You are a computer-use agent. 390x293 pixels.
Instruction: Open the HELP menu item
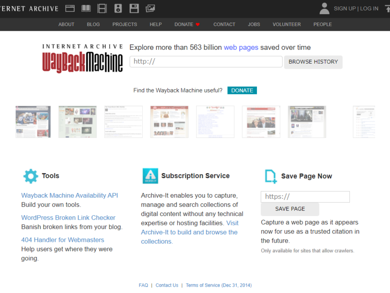coord(156,24)
